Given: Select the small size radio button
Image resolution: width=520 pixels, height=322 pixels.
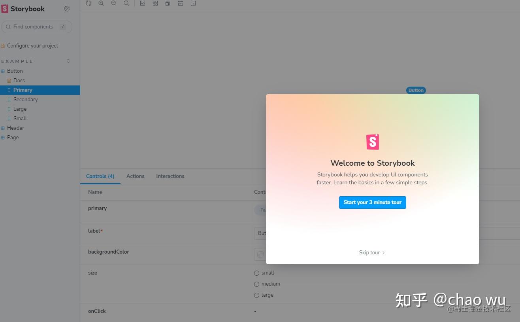Looking at the screenshot, I should (256, 273).
